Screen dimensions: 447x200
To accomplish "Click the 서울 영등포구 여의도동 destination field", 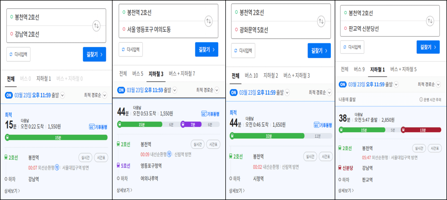I will pos(149,29).
